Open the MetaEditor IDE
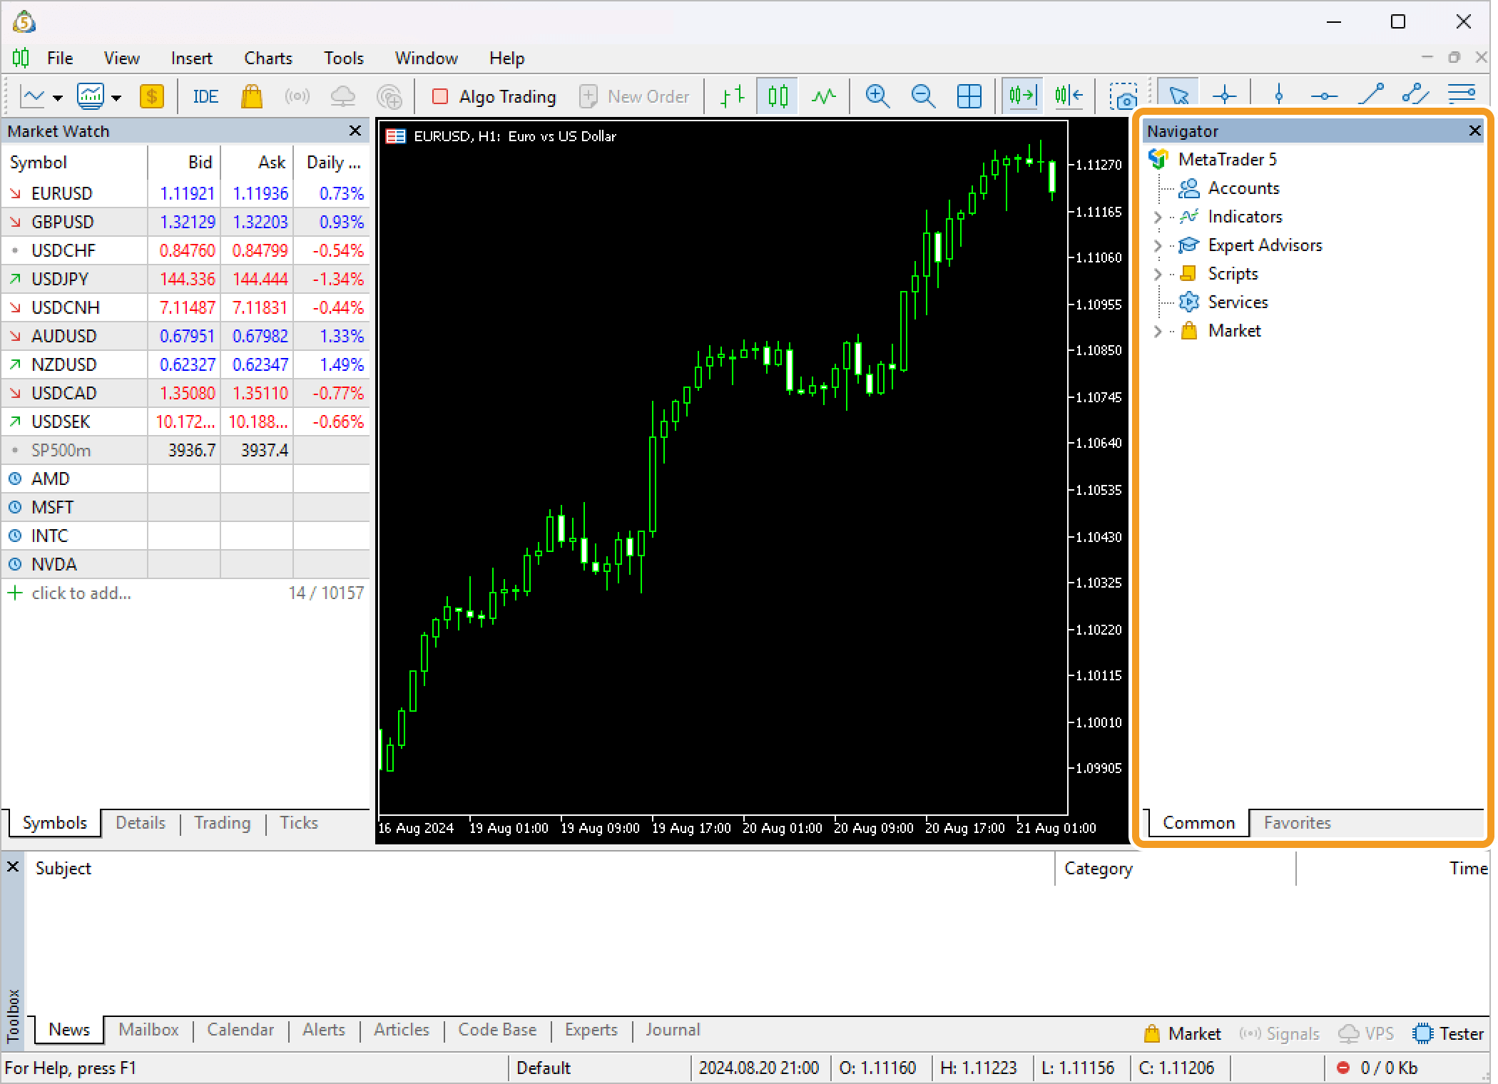The image size is (1498, 1084). coord(205,96)
